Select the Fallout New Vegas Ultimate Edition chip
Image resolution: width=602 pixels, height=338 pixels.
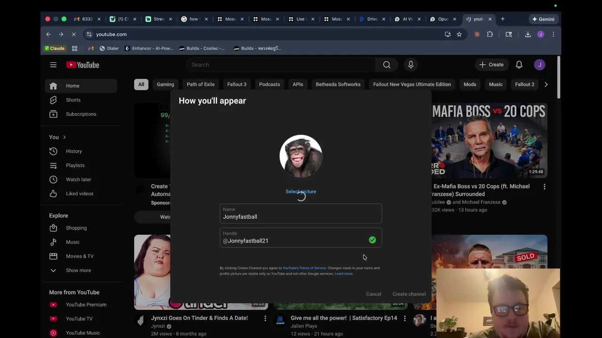coord(412,84)
